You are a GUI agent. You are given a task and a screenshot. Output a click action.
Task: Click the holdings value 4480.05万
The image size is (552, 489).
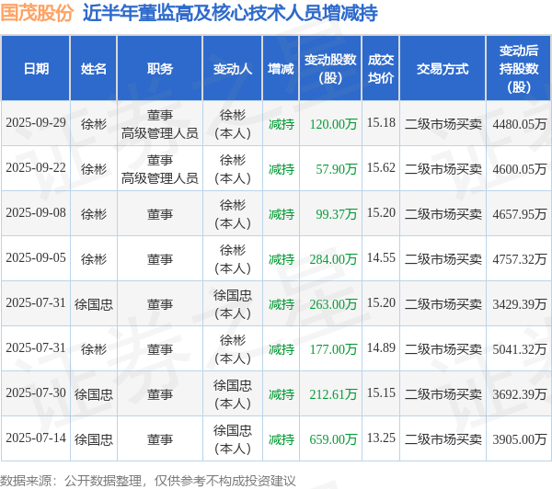520,124
